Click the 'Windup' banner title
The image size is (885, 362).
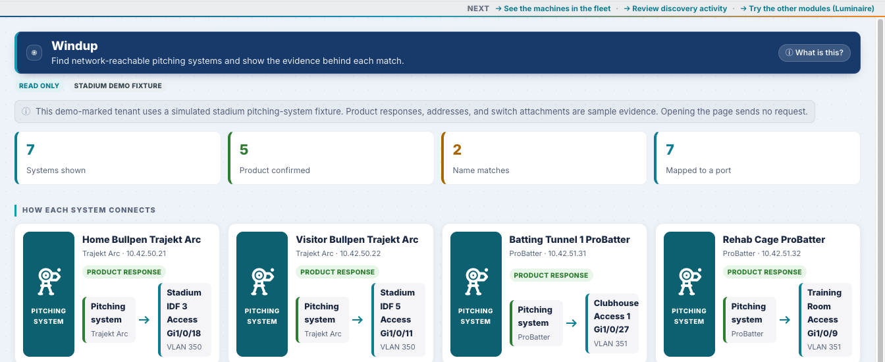pos(74,46)
